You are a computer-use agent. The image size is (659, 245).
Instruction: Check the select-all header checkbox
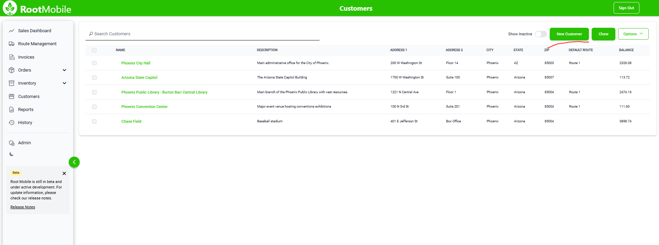94,50
